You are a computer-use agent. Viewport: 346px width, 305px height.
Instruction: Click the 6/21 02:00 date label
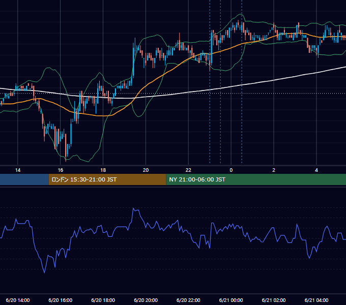coord(274,300)
